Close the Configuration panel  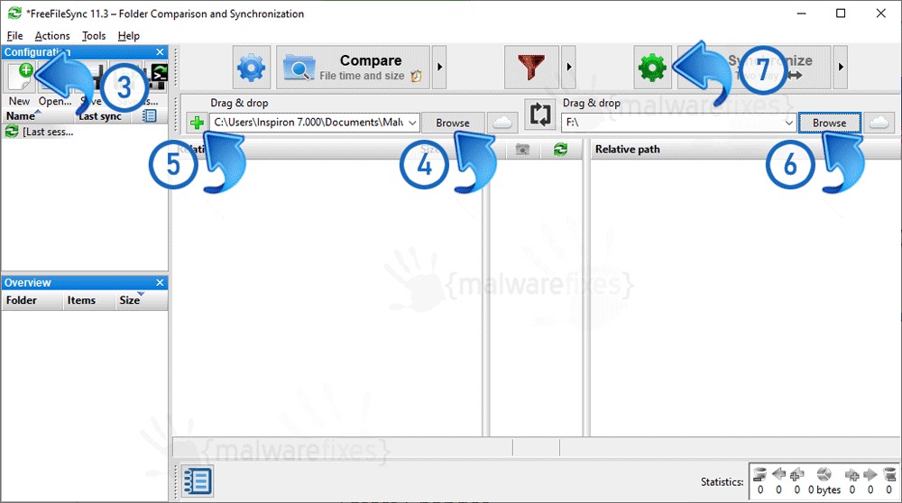coord(160,52)
